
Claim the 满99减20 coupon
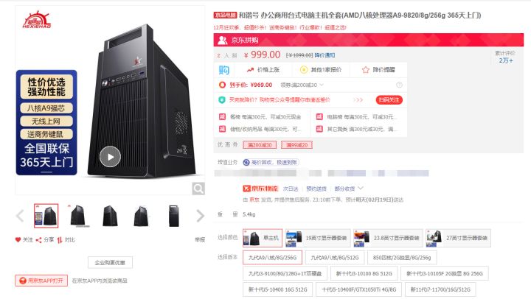click(296, 145)
